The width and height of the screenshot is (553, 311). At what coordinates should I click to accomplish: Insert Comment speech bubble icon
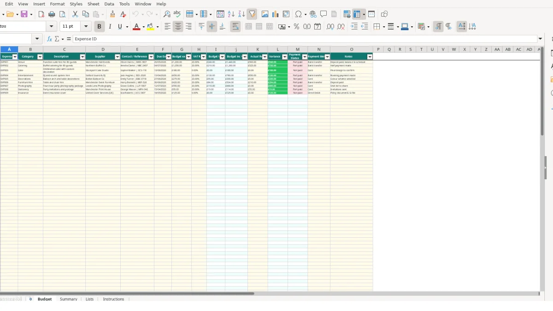[x=324, y=14]
